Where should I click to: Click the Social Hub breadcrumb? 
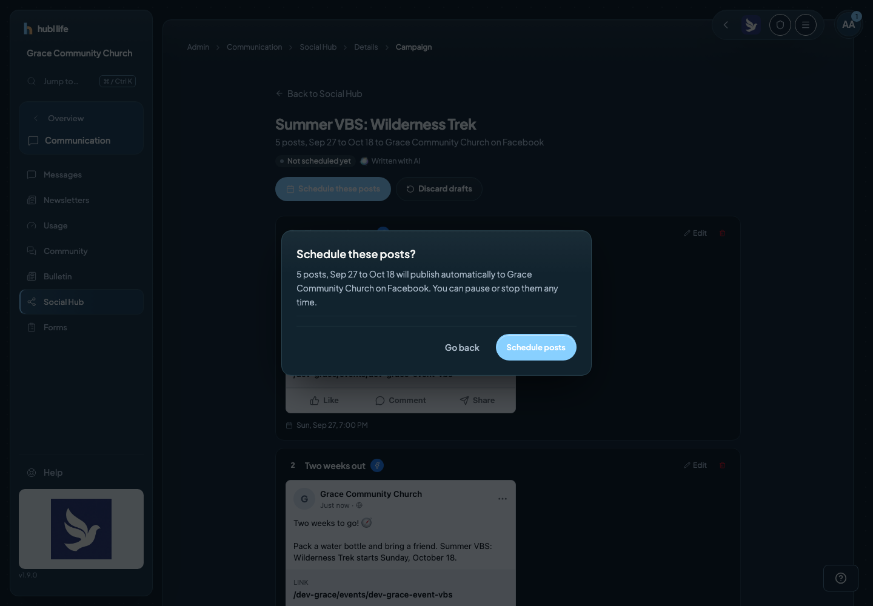(x=318, y=47)
